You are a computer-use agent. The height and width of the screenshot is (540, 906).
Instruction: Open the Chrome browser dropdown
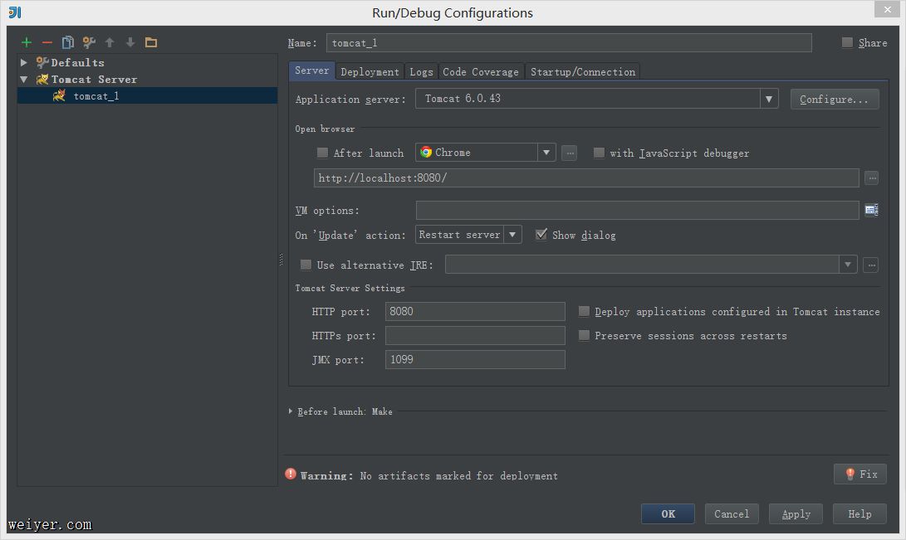click(546, 153)
